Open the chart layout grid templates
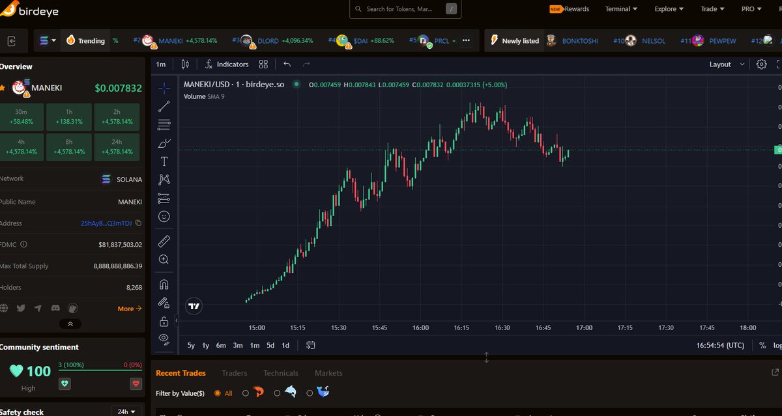 pyautogui.click(x=263, y=64)
